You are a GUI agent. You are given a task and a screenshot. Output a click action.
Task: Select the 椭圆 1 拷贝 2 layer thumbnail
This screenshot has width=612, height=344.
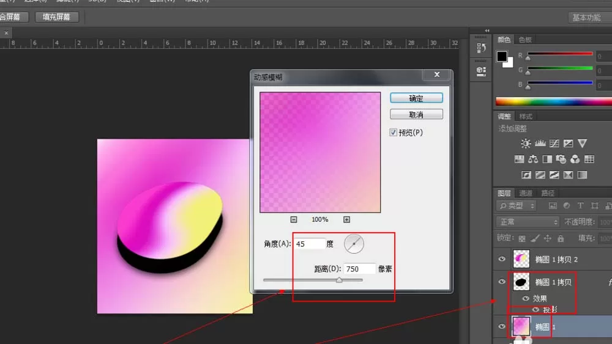[x=521, y=259]
